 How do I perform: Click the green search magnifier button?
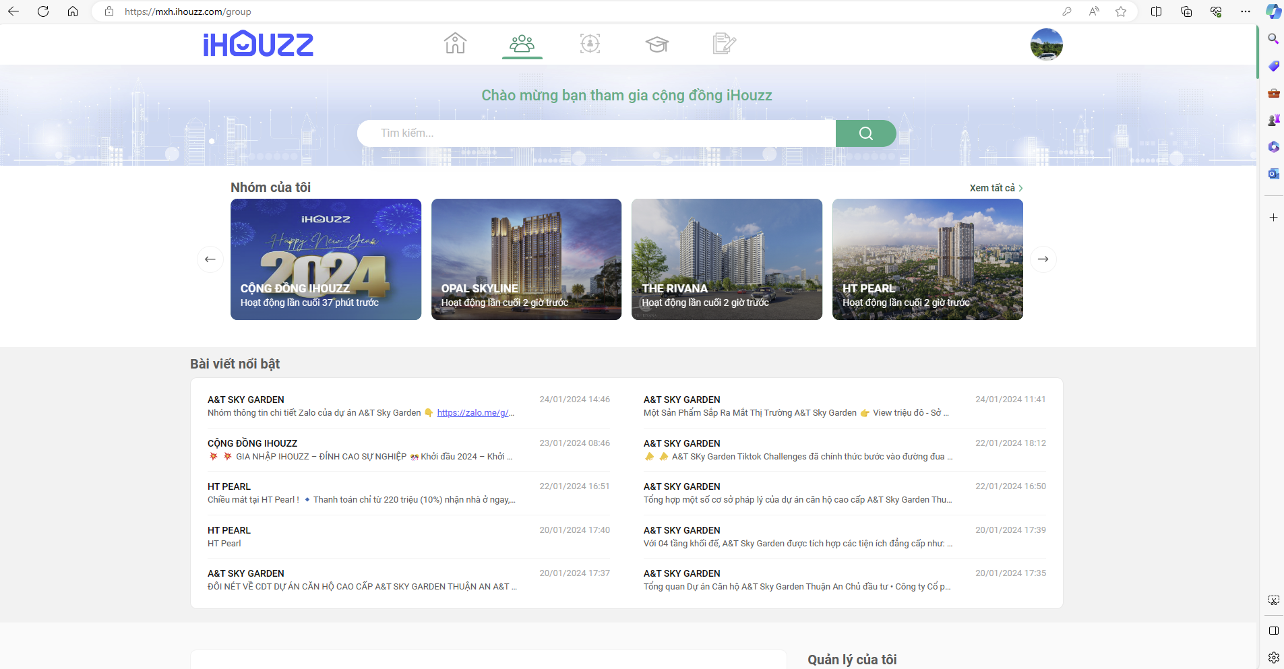(865, 133)
